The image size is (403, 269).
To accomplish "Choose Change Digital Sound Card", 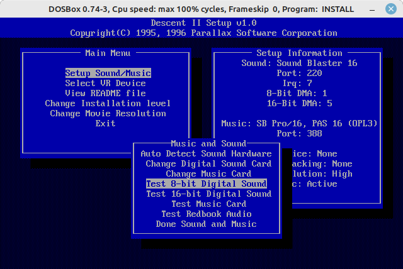I will click(x=208, y=163).
